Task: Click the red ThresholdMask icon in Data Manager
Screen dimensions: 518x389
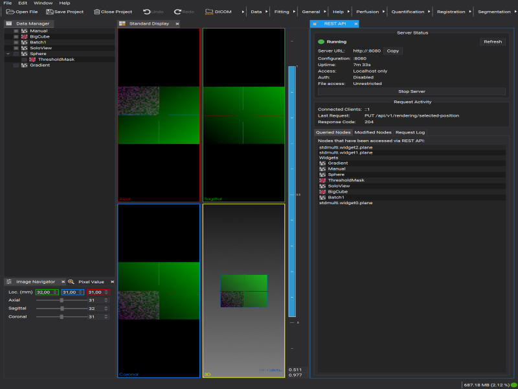Action: (32, 60)
